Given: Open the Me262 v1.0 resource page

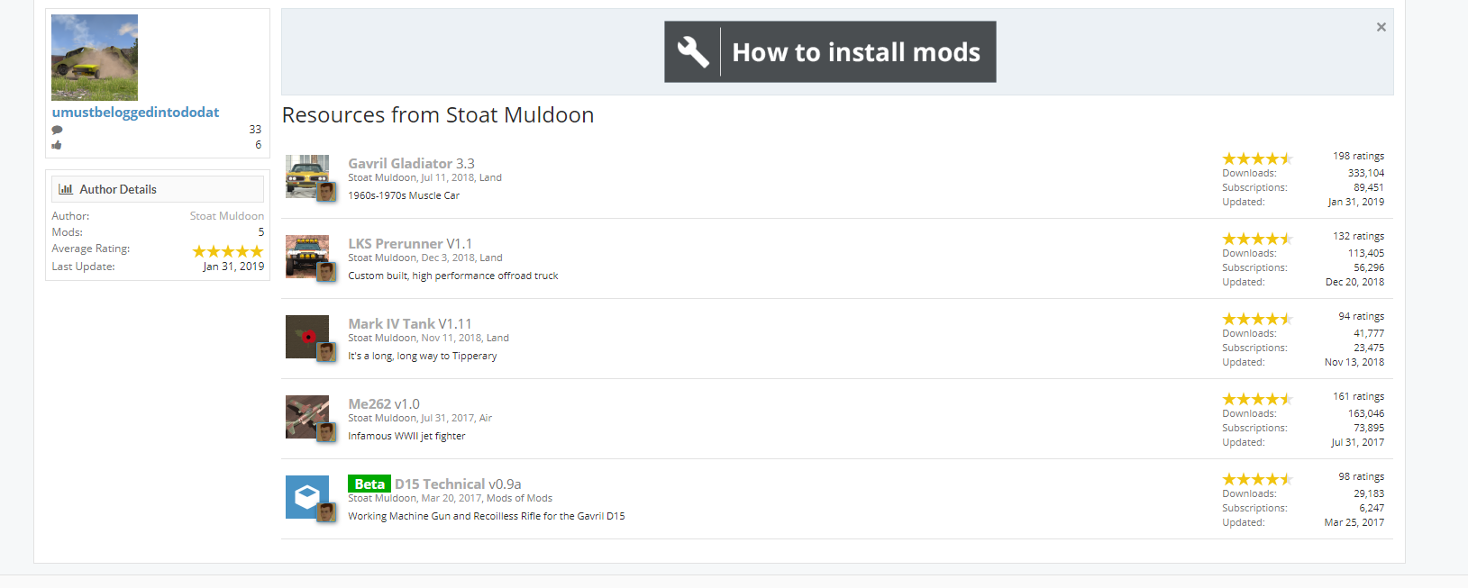Looking at the screenshot, I should (x=384, y=403).
